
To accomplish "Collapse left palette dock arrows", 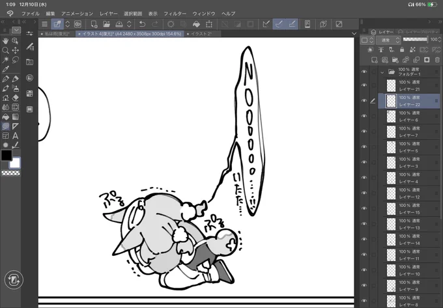I will [3, 21].
